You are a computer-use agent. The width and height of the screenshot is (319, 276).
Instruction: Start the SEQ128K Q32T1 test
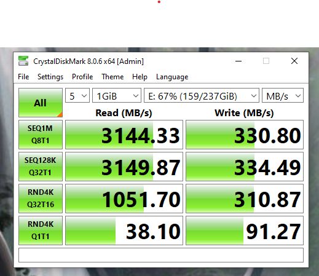click(x=41, y=167)
